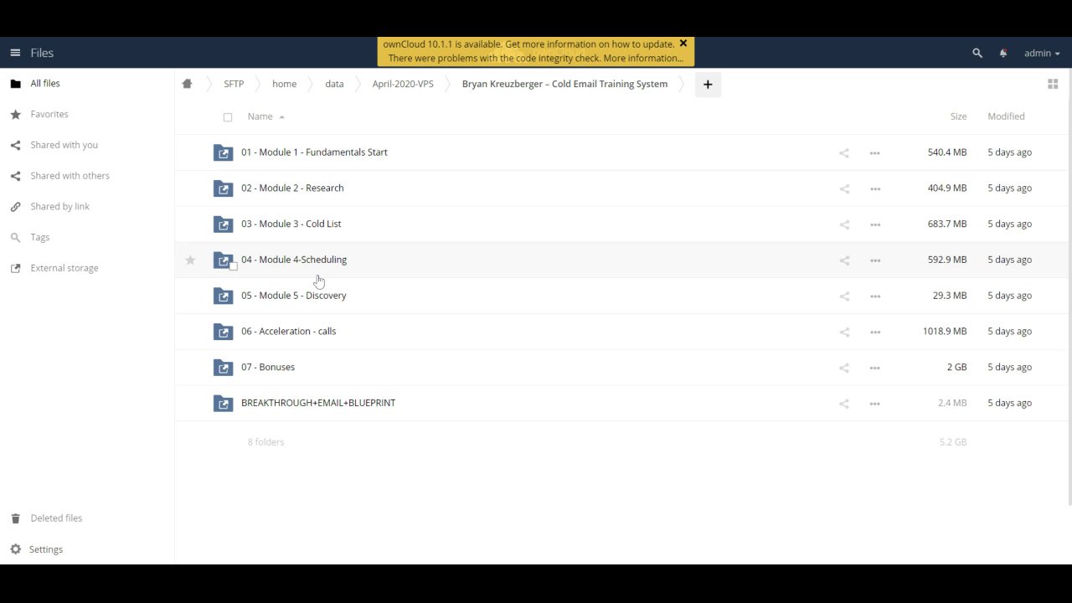Share 03 - Module 3 folder
Viewport: 1072px width, 603px height.
[x=844, y=225]
